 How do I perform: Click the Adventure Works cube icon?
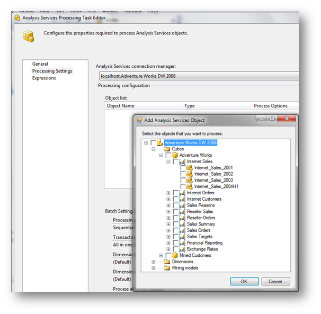pyautogui.click(x=175, y=155)
